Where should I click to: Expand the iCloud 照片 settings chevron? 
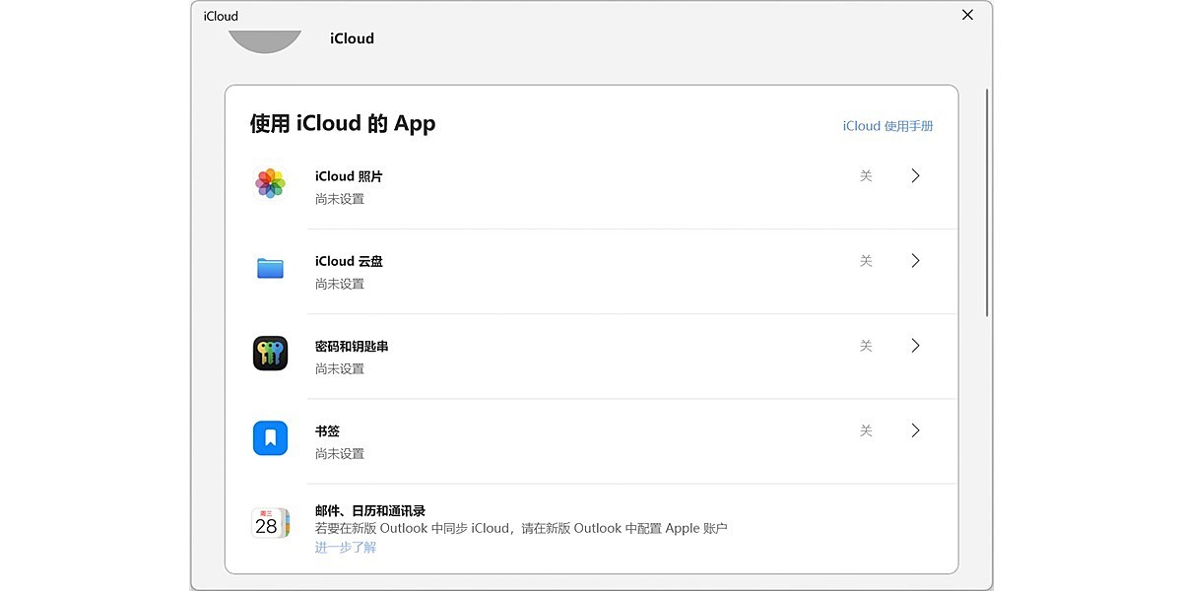point(915,175)
